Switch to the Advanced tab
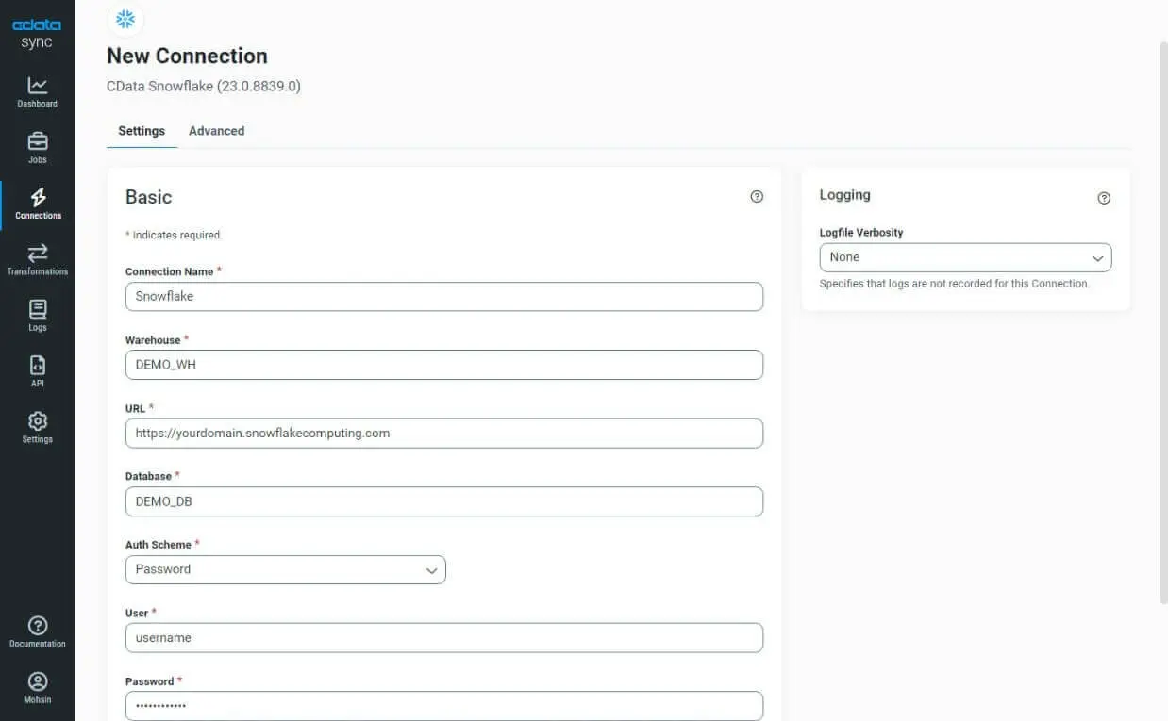1168x721 pixels. (x=216, y=131)
